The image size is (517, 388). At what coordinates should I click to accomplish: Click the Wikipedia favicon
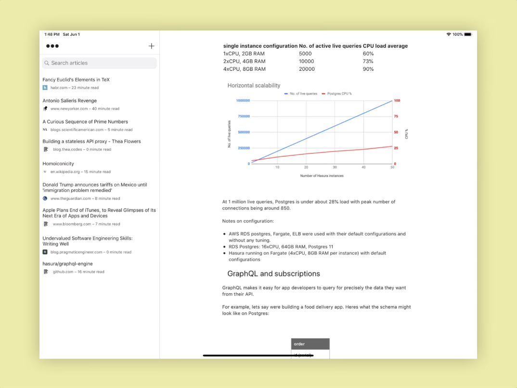[45, 172]
